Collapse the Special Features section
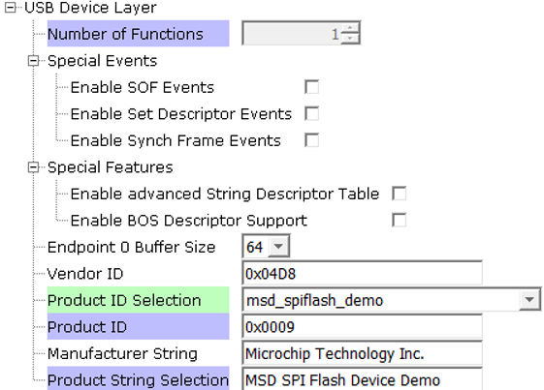This screenshot has width=544, height=390. pyautogui.click(x=33, y=167)
